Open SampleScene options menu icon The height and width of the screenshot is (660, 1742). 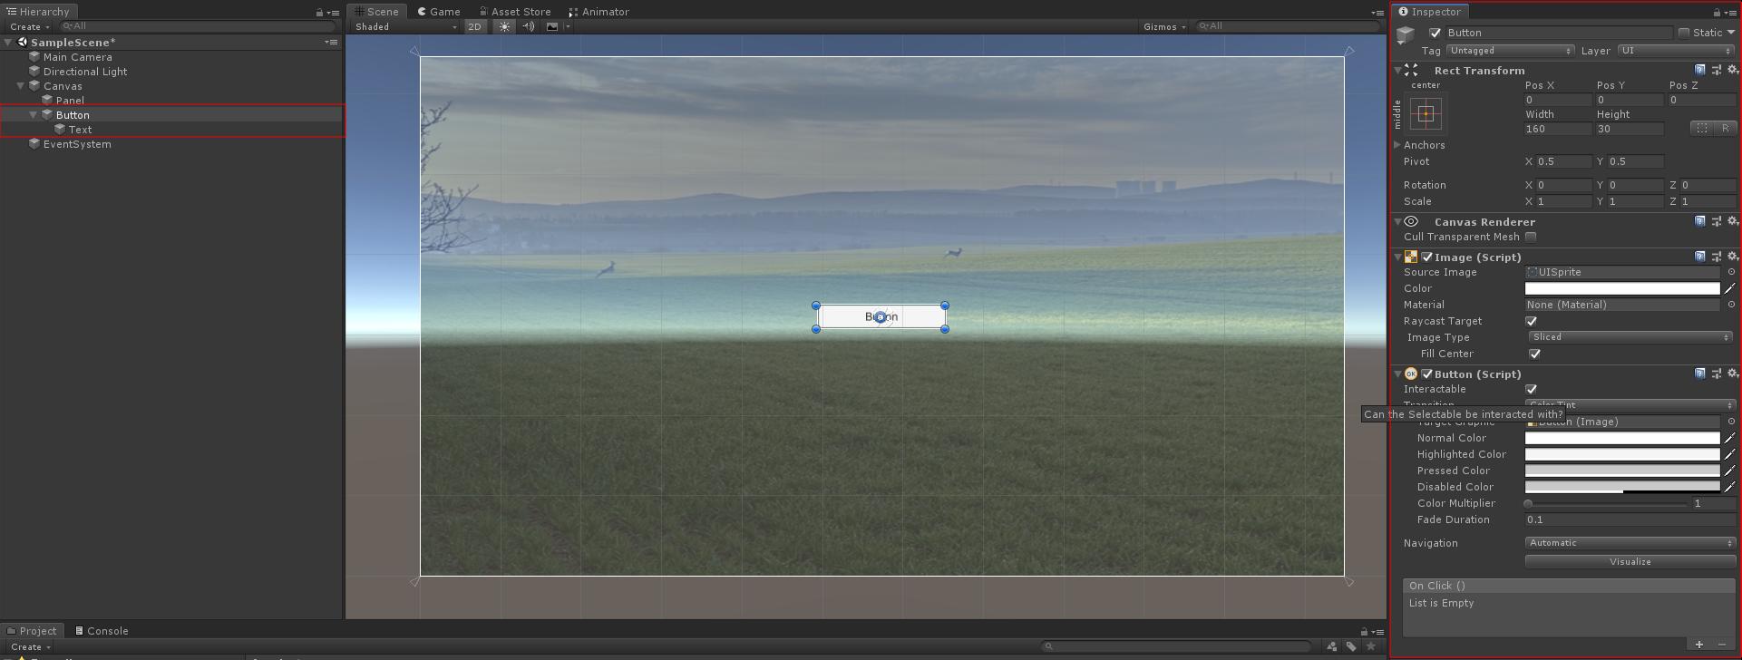[331, 43]
